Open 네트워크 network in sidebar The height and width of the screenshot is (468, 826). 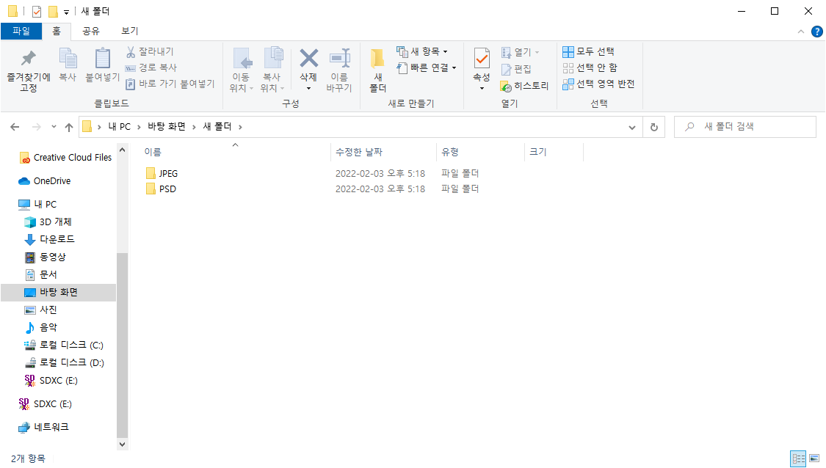click(43, 428)
